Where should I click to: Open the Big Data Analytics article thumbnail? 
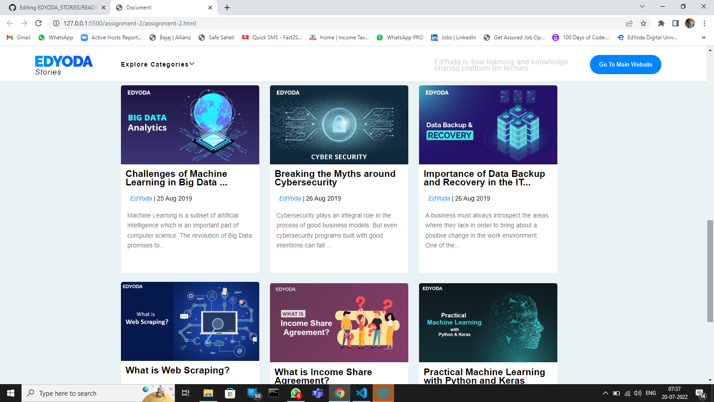(190, 125)
